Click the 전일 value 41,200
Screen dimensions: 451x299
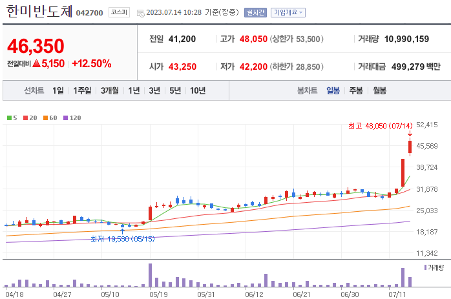[x=182, y=39]
